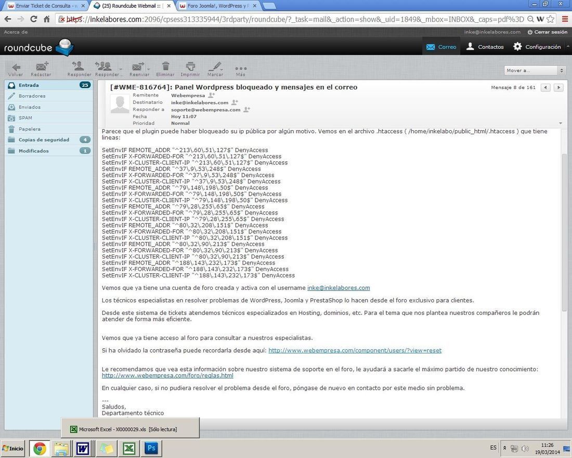This screenshot has height=458, width=572.
Task: Switch to Enviar Ticket de Consulta tab
Action: point(46,6)
